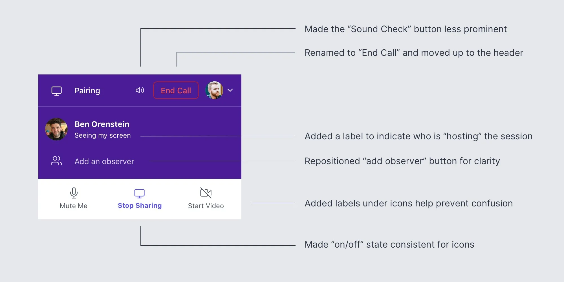Click the Add an observer people icon

coord(56,161)
